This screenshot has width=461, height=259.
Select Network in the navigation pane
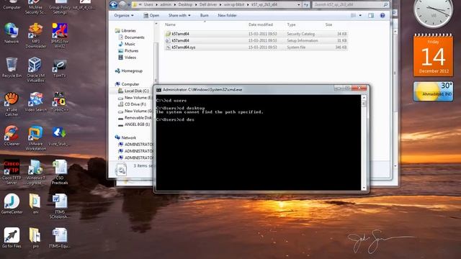tap(128, 137)
